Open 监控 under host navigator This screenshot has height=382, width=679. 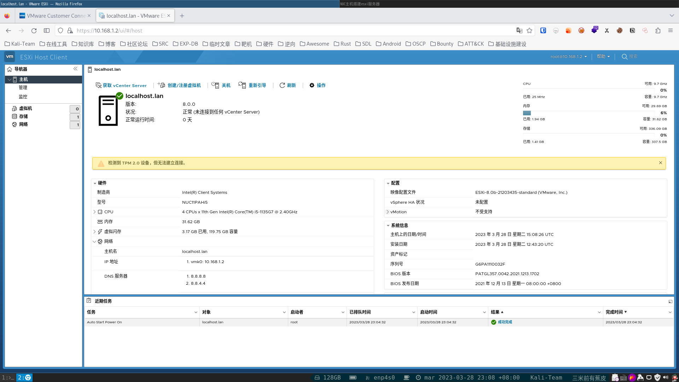(x=23, y=97)
